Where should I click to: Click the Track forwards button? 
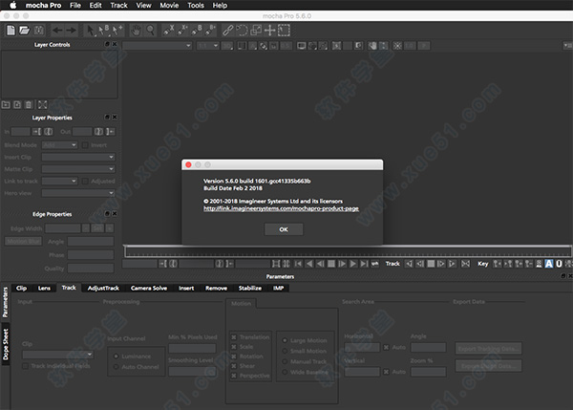click(453, 264)
